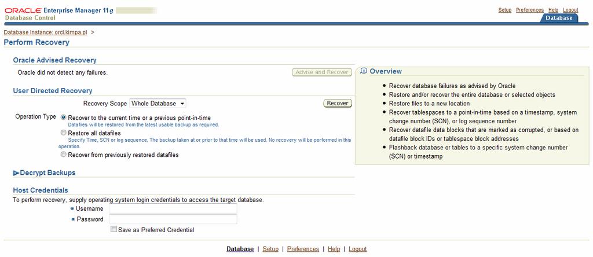Click the Overview info icon
The width and height of the screenshot is (593, 257).
364,71
